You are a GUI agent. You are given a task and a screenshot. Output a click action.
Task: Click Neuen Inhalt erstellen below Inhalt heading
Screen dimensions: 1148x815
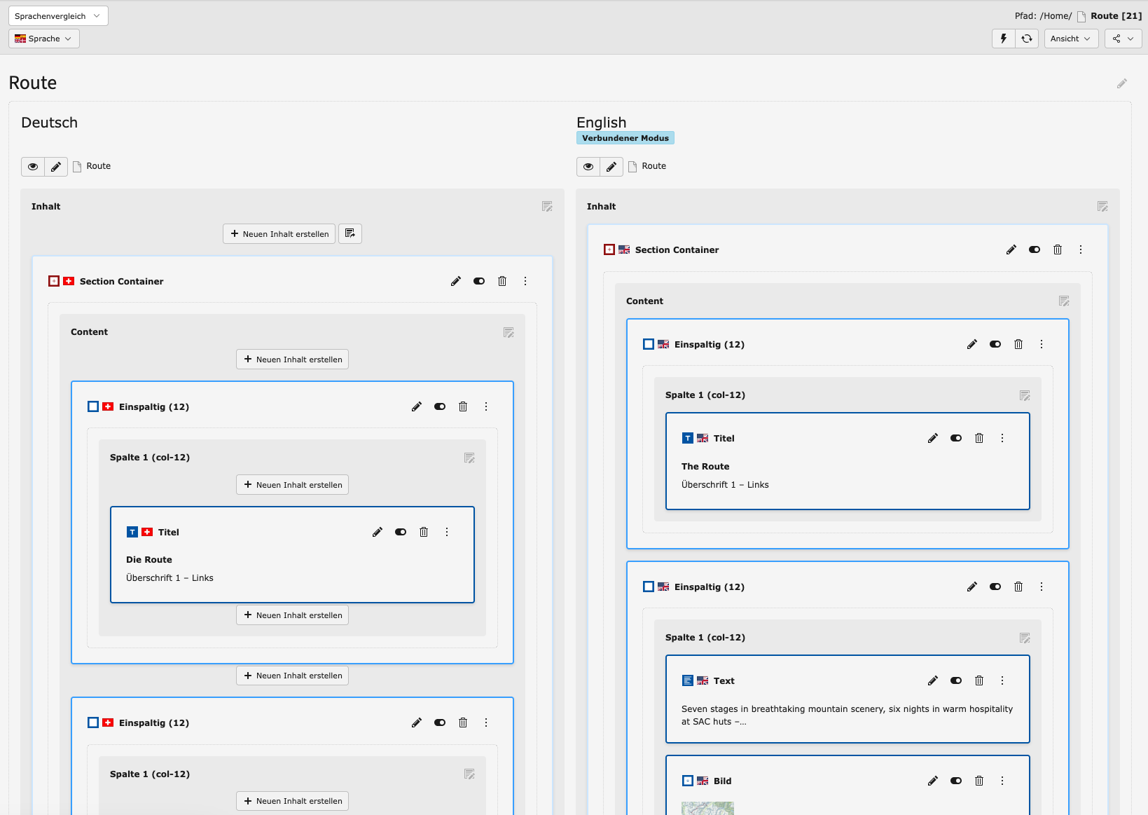point(279,233)
